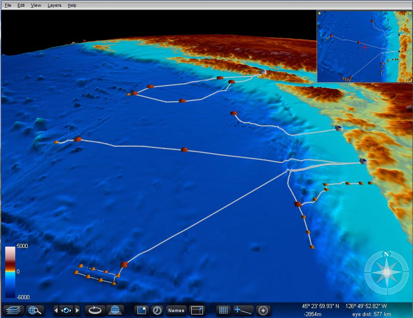Image resolution: width=413 pixels, height=318 pixels.
Task: Expand overview map with yellow plus
Action: [x=319, y=13]
